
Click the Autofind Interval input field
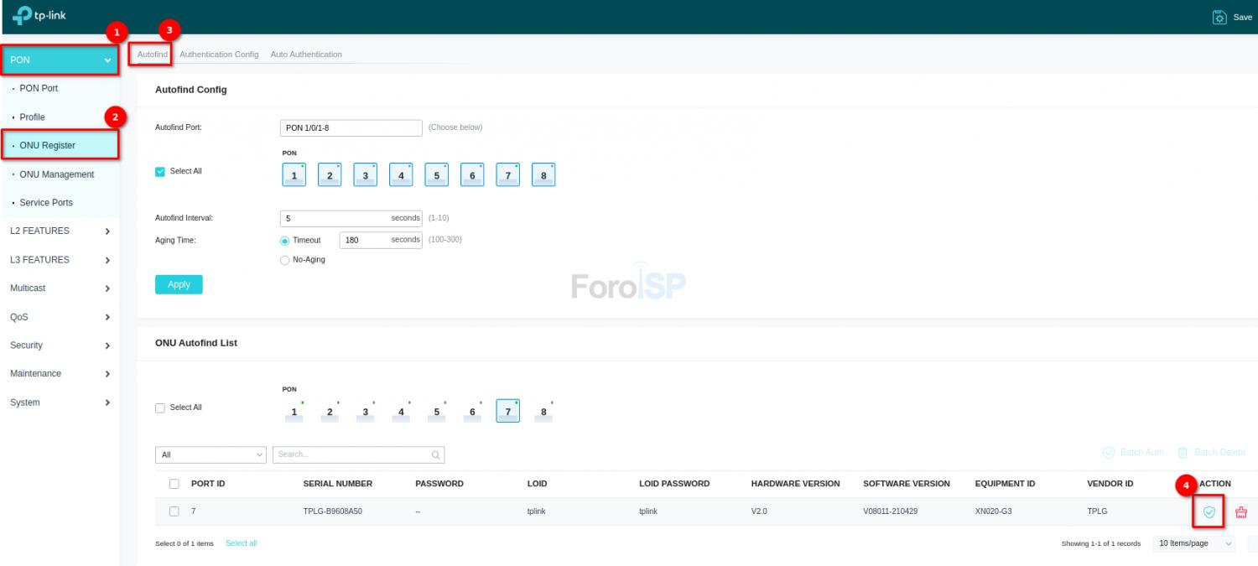click(335, 218)
